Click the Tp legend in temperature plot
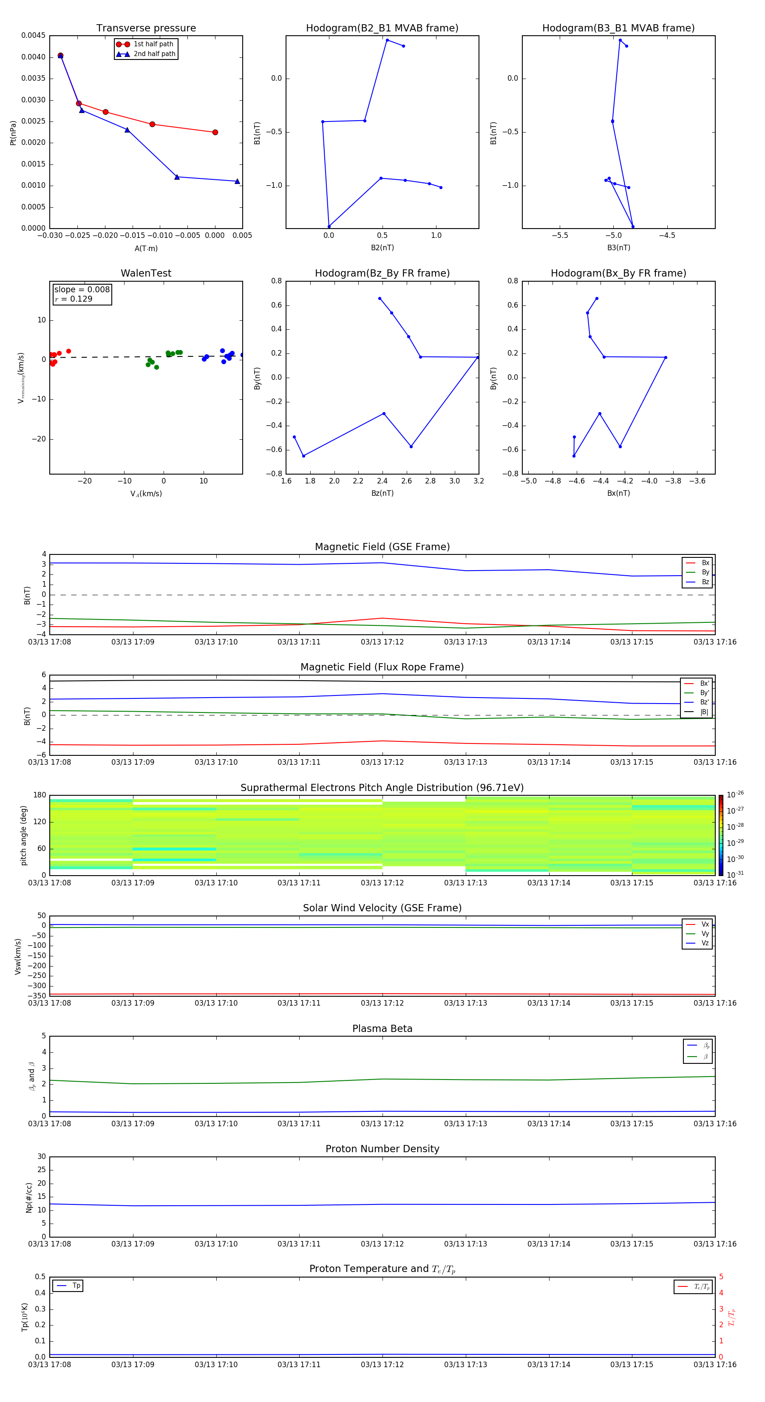The image size is (765, 1402). click(68, 1286)
